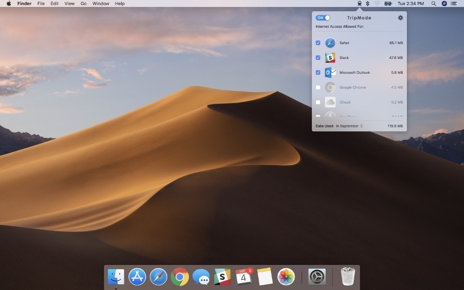Open the Apple menu
The width and height of the screenshot is (464, 290).
click(8, 3)
